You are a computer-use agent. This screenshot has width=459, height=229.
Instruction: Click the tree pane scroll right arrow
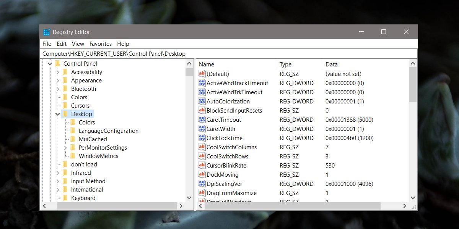pos(181,206)
